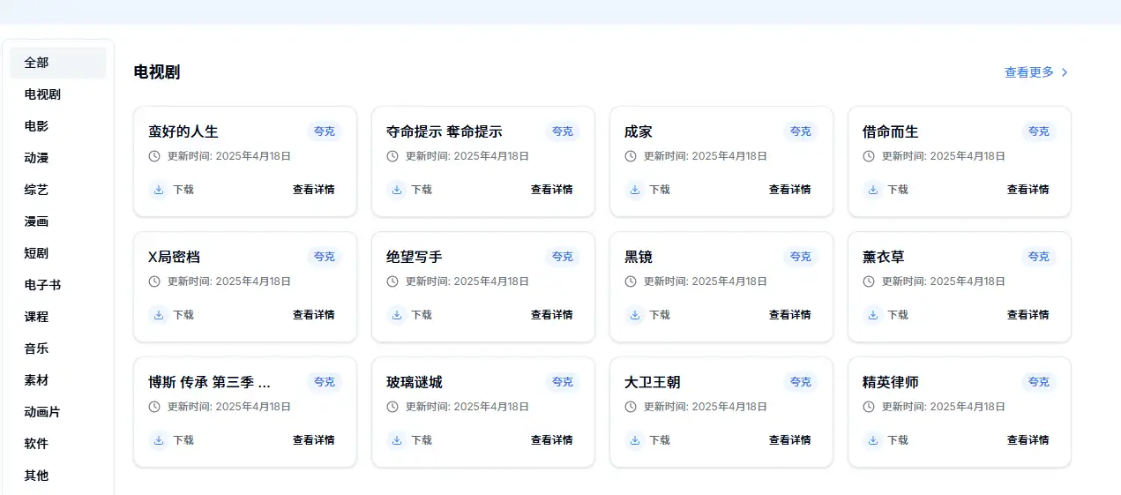Image resolution: width=1121 pixels, height=495 pixels.
Task: Download 精英律师 via its download icon
Action: [873, 440]
